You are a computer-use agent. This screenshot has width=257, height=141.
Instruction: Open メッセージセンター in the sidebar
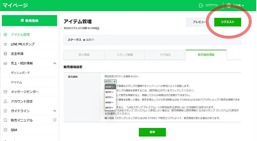25,92
